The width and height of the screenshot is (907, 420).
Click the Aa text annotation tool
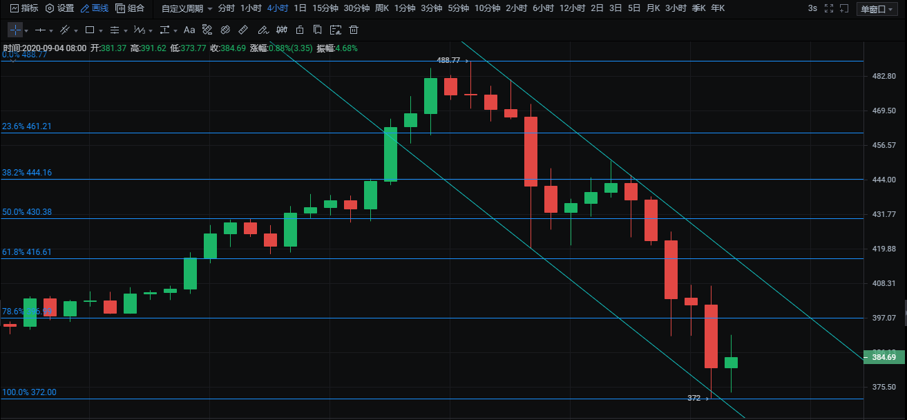(189, 30)
